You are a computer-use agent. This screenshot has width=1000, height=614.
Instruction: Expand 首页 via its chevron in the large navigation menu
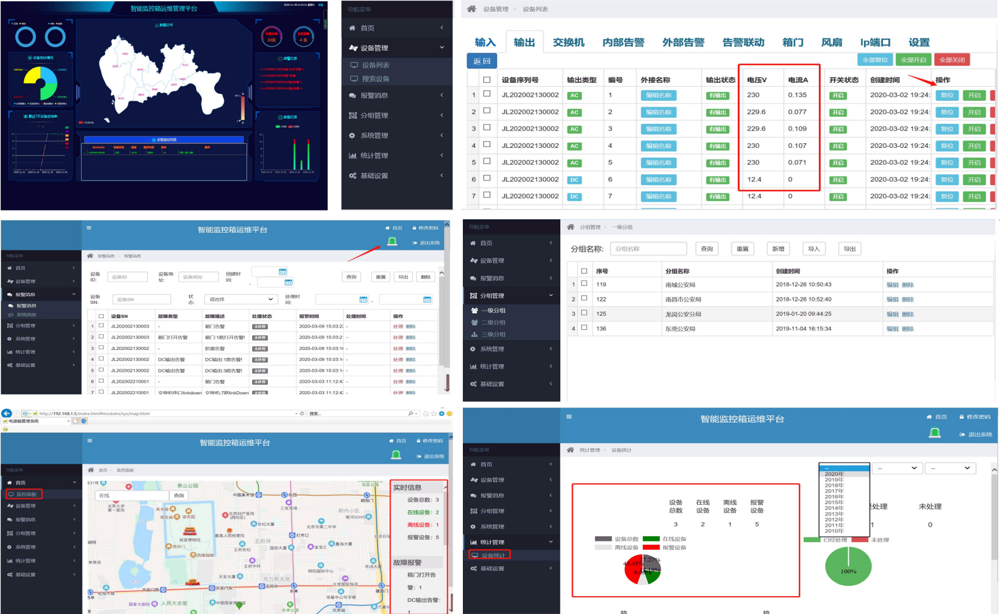point(442,28)
